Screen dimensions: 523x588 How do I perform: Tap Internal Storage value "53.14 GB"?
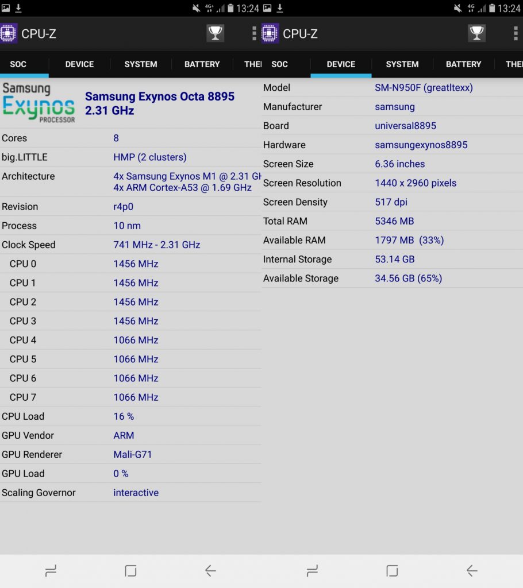point(395,259)
